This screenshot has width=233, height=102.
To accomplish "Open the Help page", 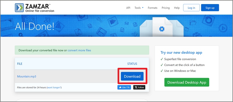I will [177, 8].
